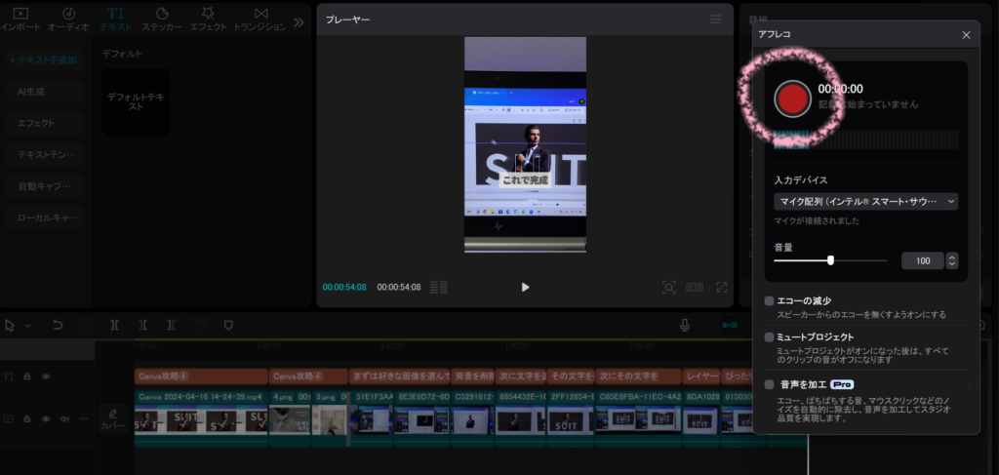Select video clip 8E3E6D72

click(x=422, y=418)
